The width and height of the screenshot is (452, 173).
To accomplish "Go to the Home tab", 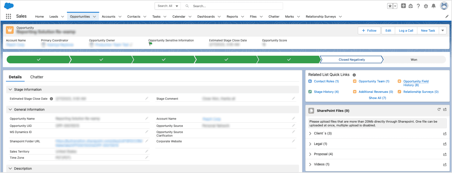I will (39, 17).
